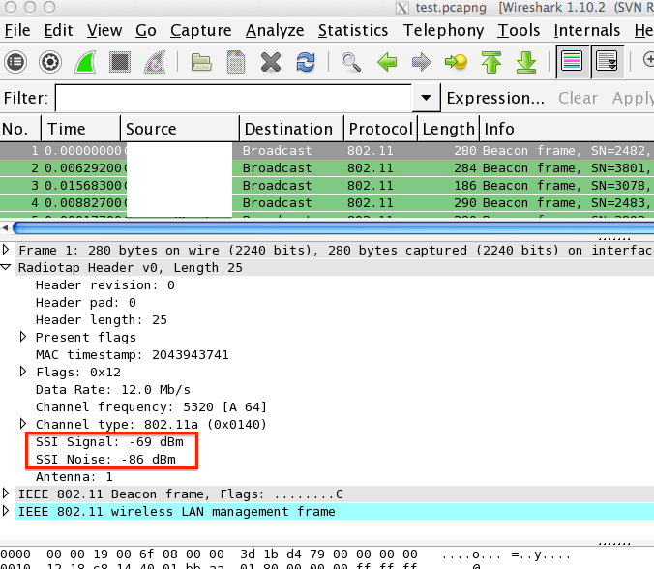Expand the Flags: 0x12 node

[x=23, y=372]
